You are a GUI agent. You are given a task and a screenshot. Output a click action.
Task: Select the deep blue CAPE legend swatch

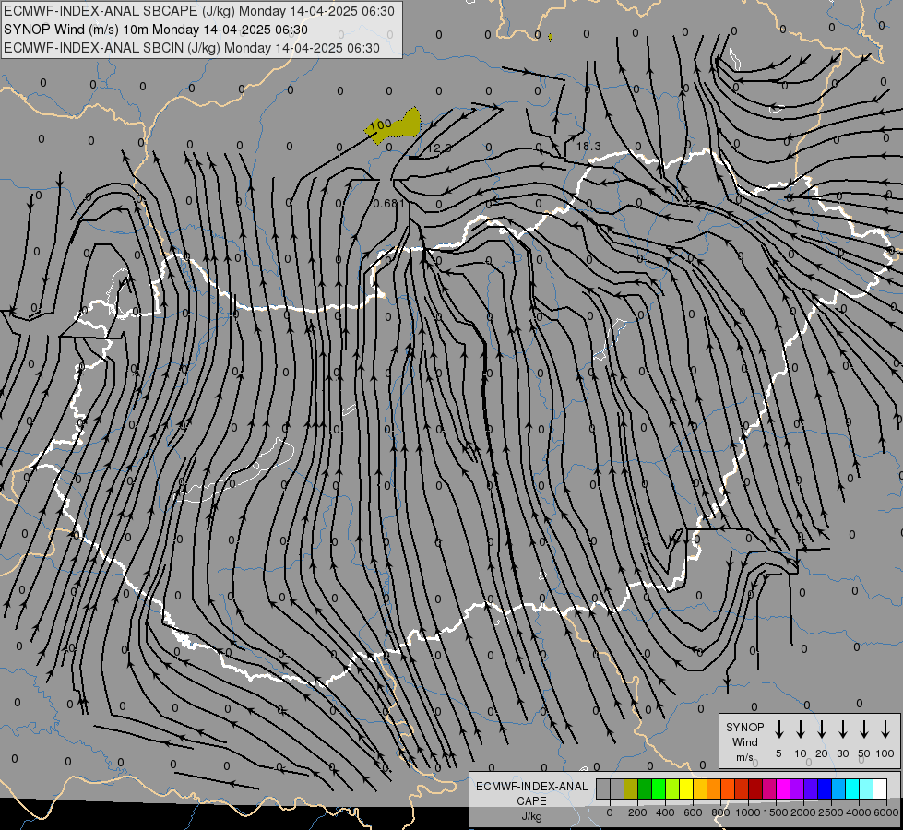click(824, 789)
